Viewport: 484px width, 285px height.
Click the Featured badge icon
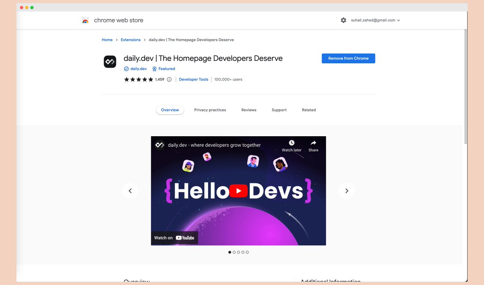[154, 69]
